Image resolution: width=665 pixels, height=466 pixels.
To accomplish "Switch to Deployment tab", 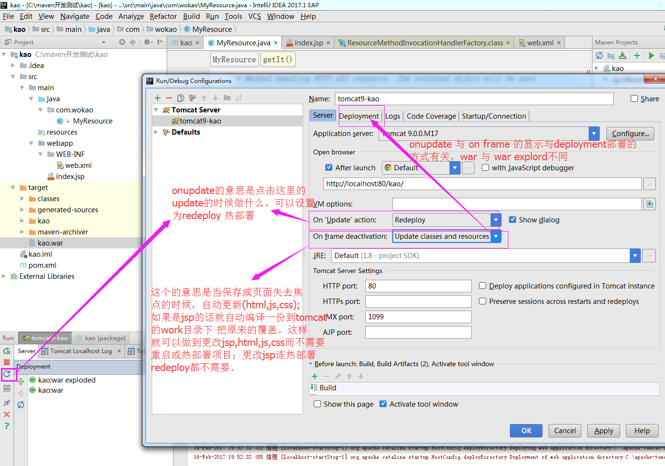I will point(359,116).
